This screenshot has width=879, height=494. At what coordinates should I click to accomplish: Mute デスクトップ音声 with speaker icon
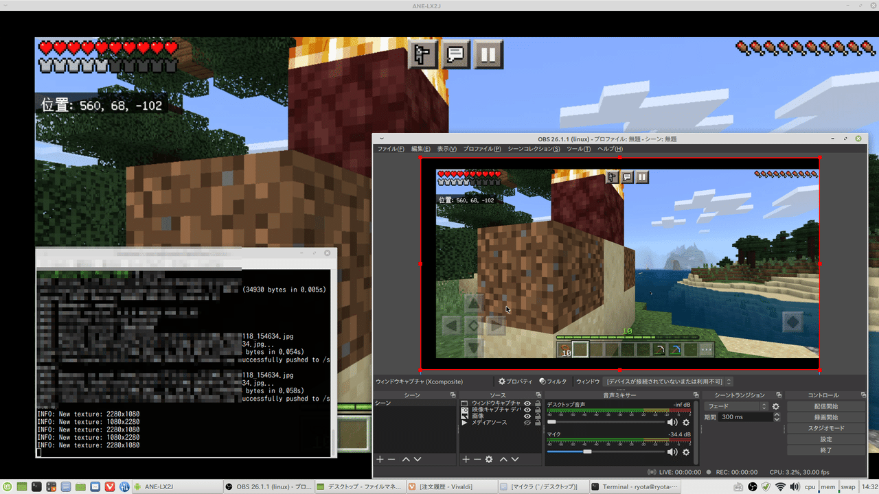pos(672,422)
